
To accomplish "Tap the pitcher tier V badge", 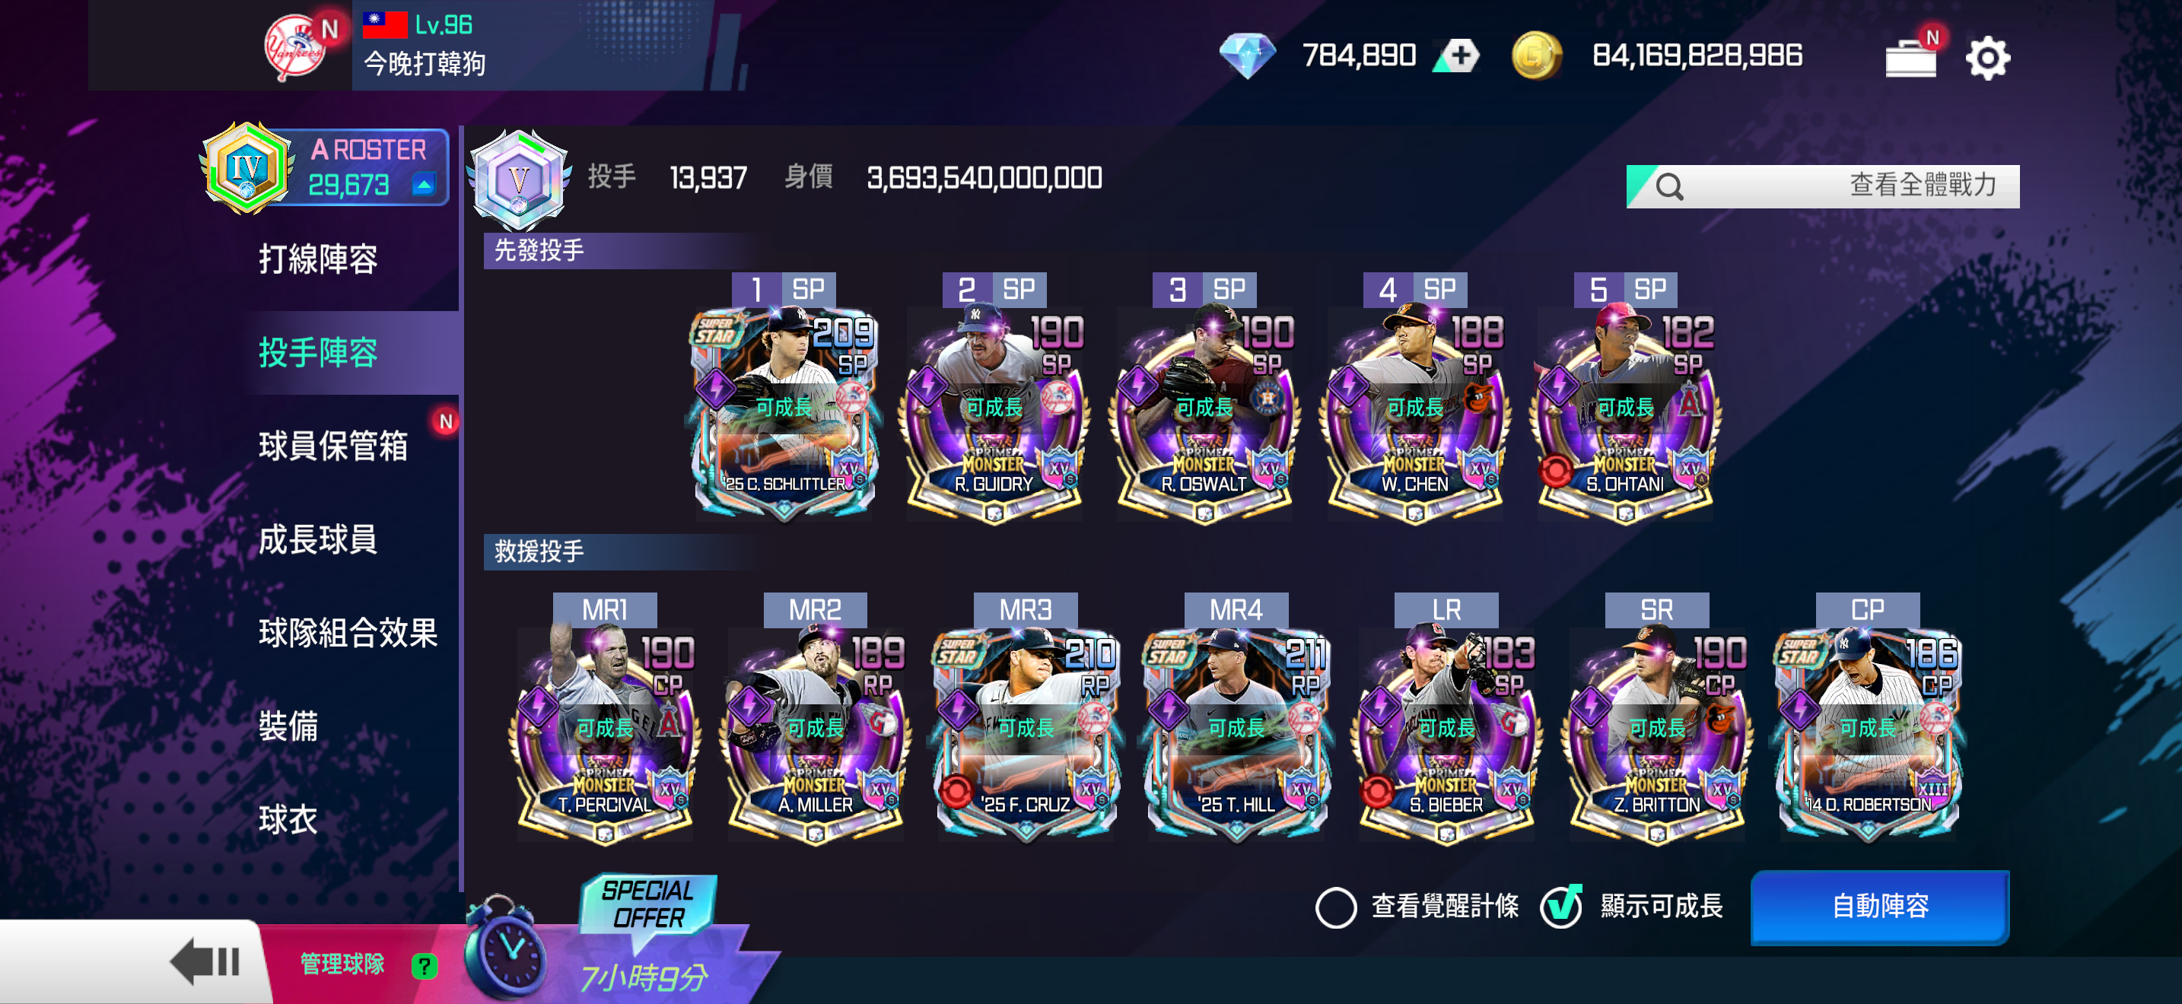I will (517, 180).
